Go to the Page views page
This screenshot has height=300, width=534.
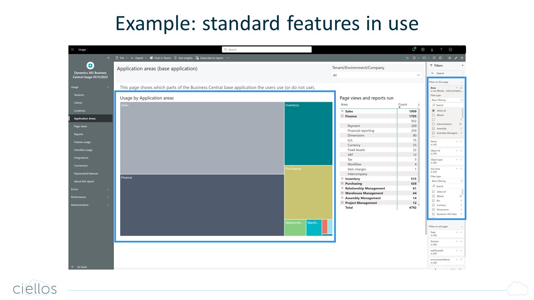[81, 126]
